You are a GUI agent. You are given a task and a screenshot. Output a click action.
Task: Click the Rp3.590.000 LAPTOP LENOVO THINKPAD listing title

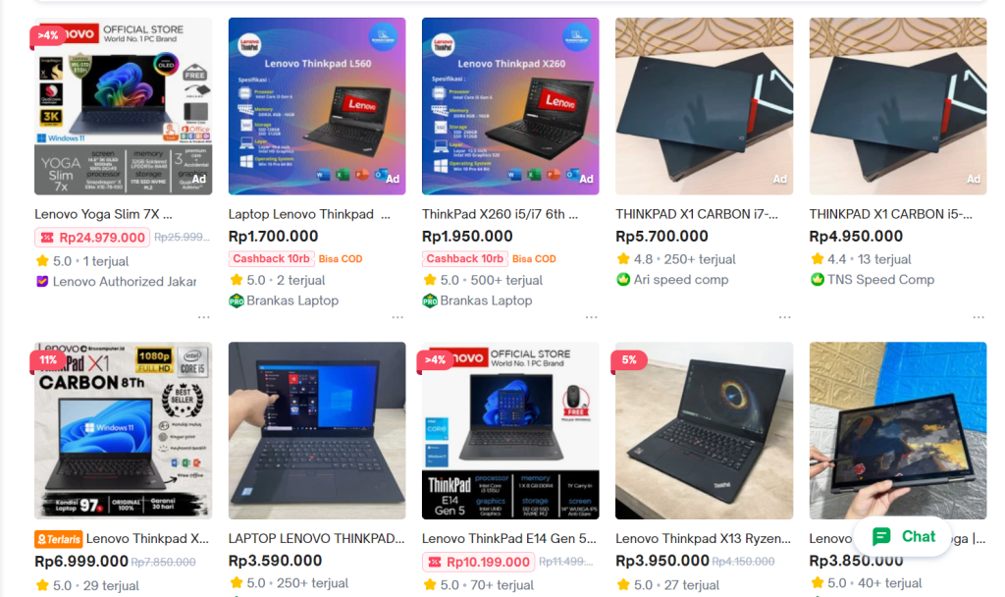pos(316,539)
